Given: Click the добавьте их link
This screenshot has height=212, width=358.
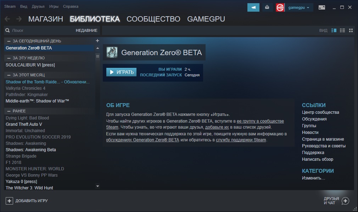Looking at the screenshot, I should [x=217, y=127].
